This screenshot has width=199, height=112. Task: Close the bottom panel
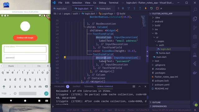[x=145, y=86]
